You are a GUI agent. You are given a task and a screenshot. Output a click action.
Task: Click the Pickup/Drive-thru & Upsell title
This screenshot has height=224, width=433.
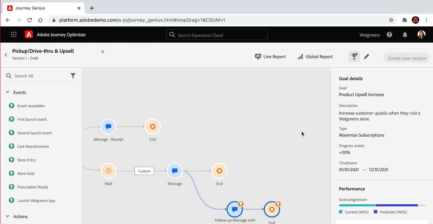point(43,51)
